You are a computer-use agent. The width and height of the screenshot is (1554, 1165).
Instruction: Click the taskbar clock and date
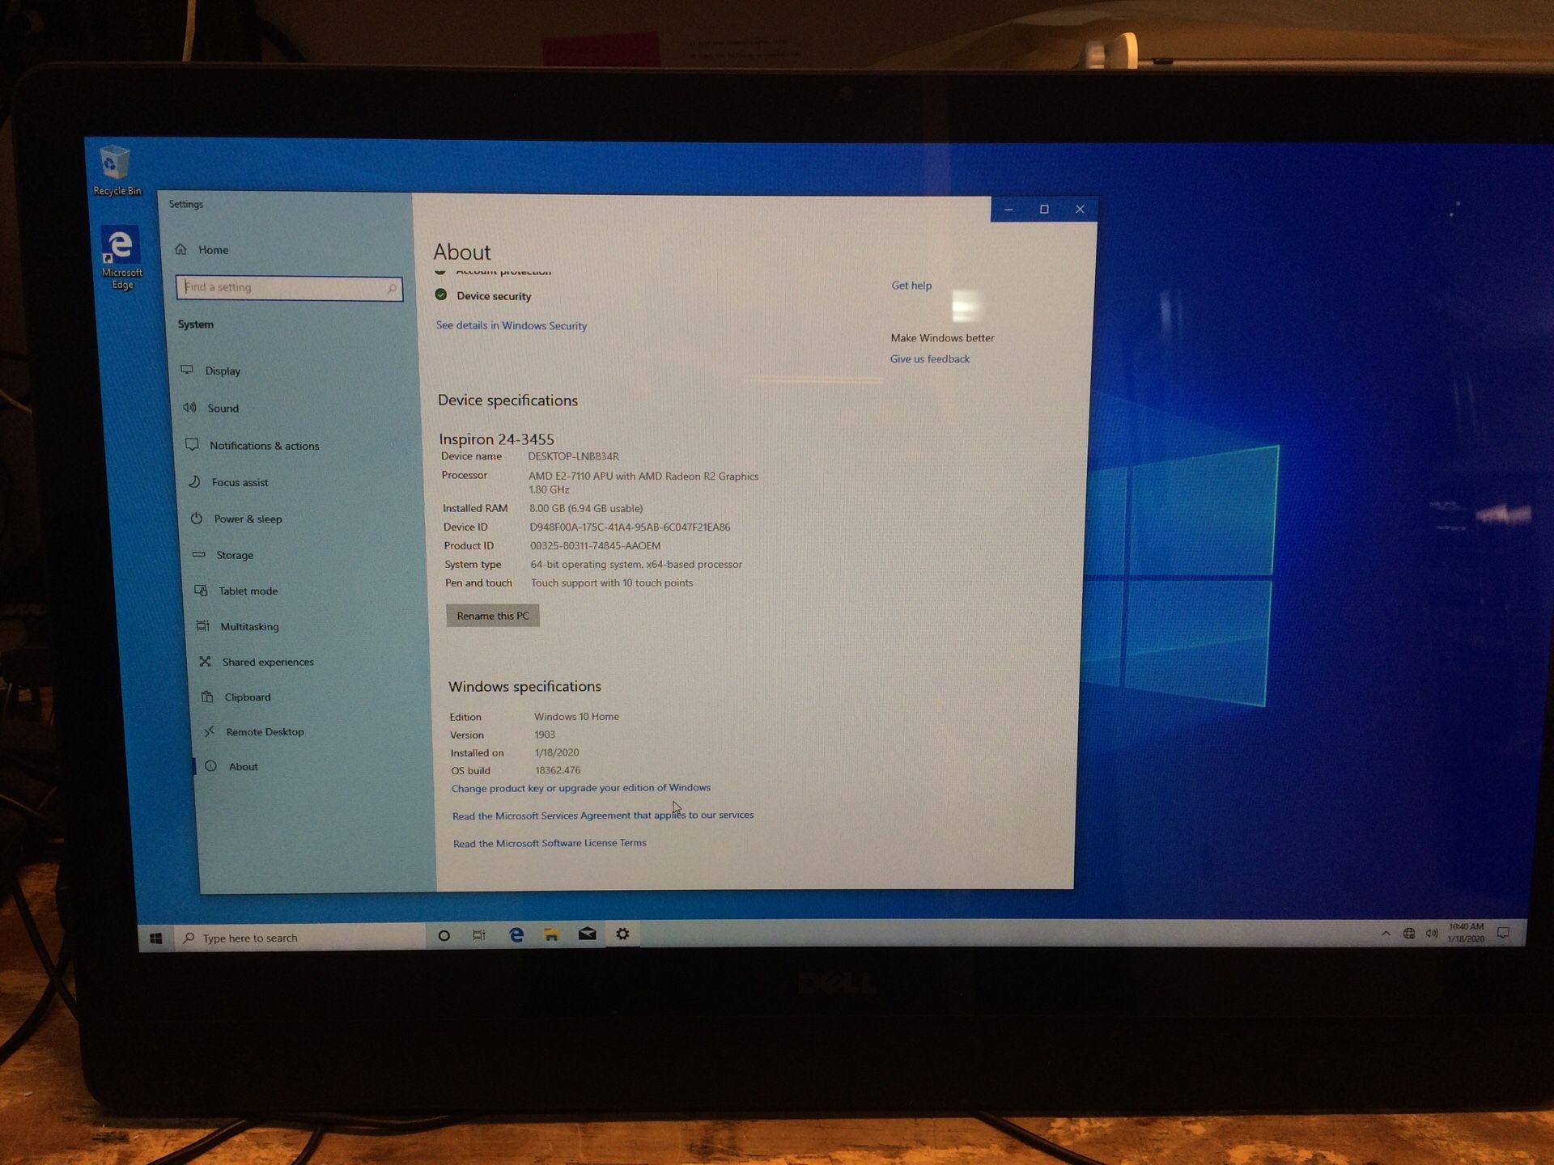point(1466,933)
